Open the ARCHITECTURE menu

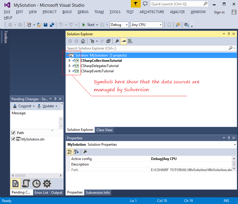click(x=152, y=12)
